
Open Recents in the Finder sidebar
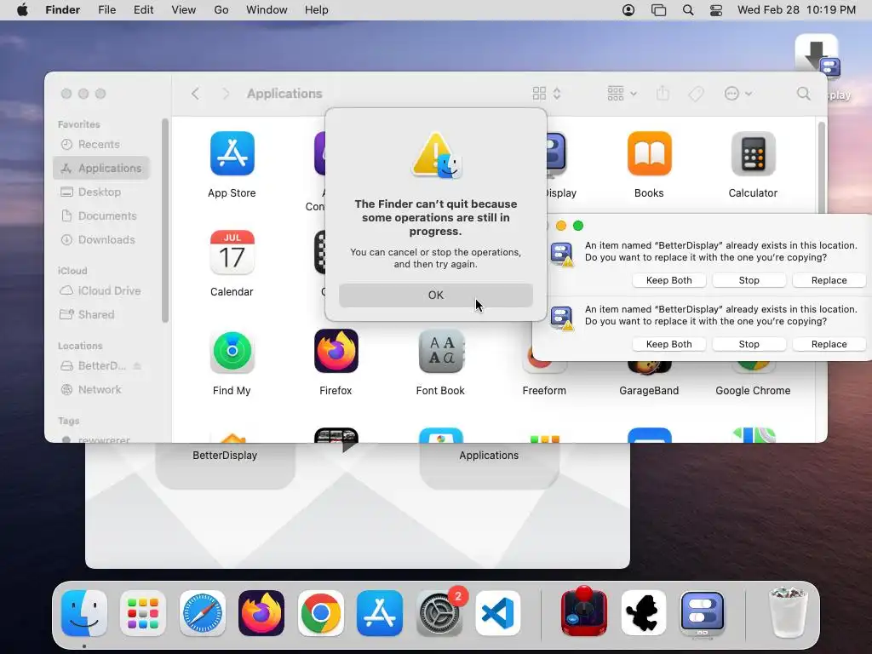[x=101, y=145]
